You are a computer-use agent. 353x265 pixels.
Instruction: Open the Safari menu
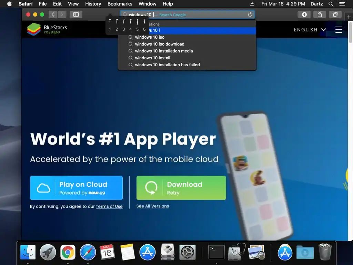[x=26, y=4]
